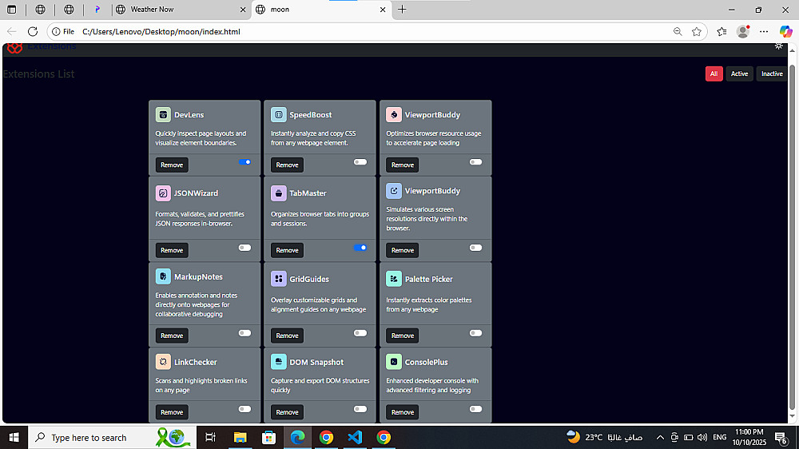This screenshot has height=449, width=799.
Task: Enable the GridGuides extension toggle
Action: click(x=360, y=333)
